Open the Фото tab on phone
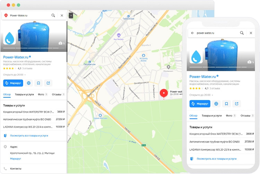This screenshot has width=260, height=174. point(231,116)
